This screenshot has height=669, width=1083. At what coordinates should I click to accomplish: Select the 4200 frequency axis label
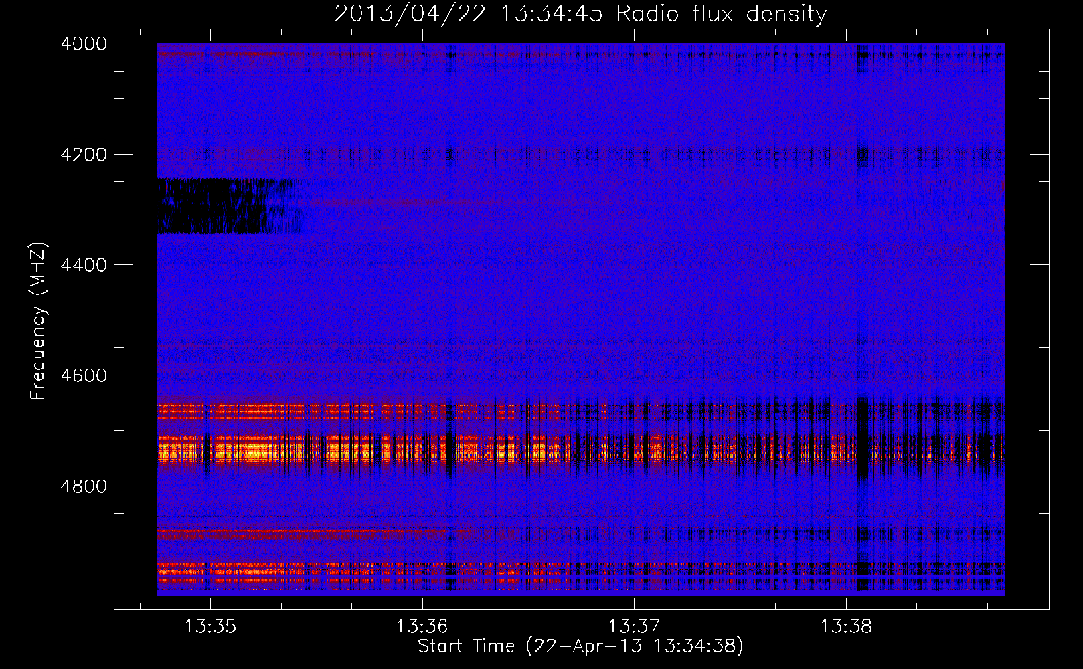pyautogui.click(x=84, y=155)
